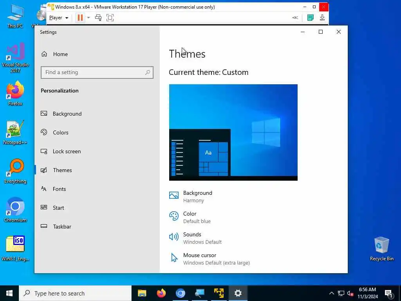This screenshot has width=401, height=301.
Task: Open the Windows Start menu
Action: (9, 293)
